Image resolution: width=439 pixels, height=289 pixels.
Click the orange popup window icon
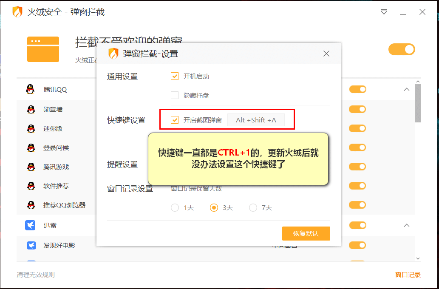click(43, 49)
